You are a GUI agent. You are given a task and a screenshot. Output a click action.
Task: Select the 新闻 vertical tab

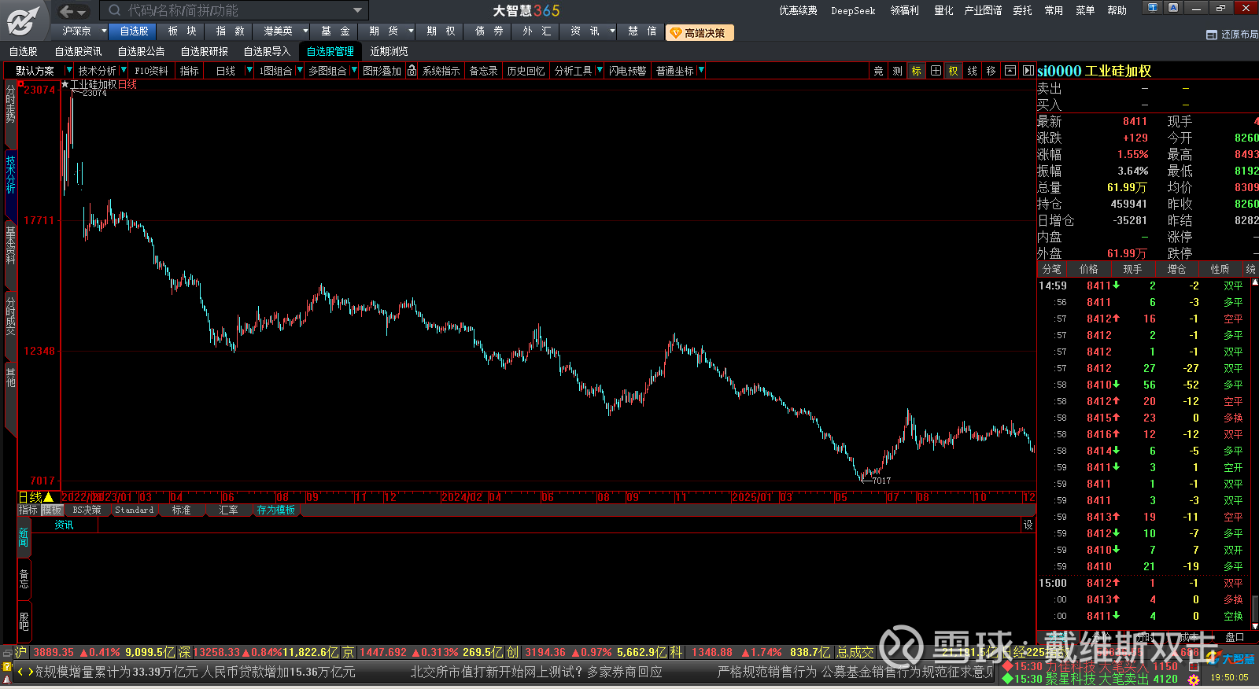tap(24, 538)
